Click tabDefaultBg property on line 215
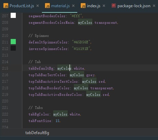The image size is (158, 140). tap(41, 68)
